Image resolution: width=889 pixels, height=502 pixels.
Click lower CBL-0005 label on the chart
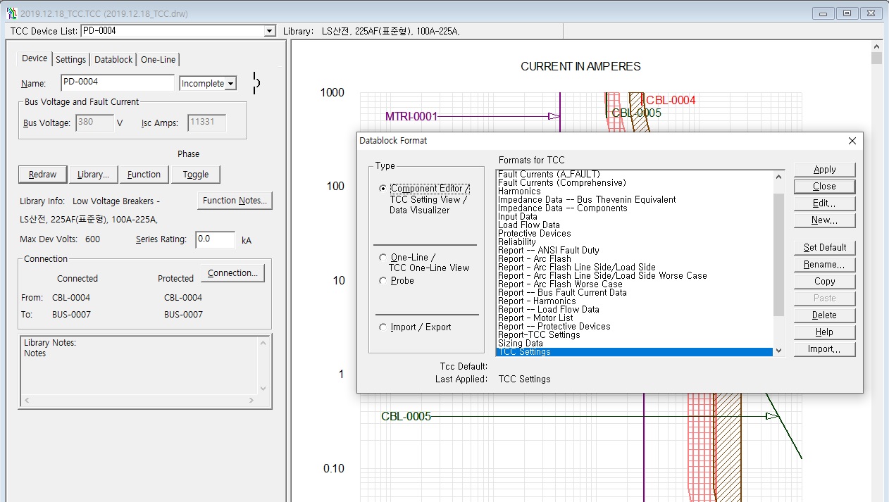point(406,416)
